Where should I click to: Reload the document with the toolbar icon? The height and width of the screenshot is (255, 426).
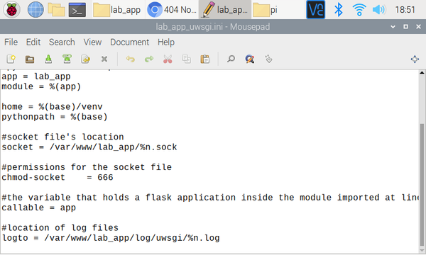click(x=86, y=59)
